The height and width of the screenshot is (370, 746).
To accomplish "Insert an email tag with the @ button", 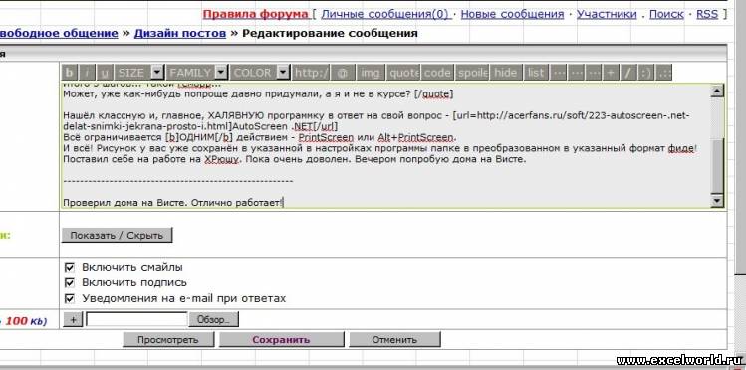I will (343, 73).
